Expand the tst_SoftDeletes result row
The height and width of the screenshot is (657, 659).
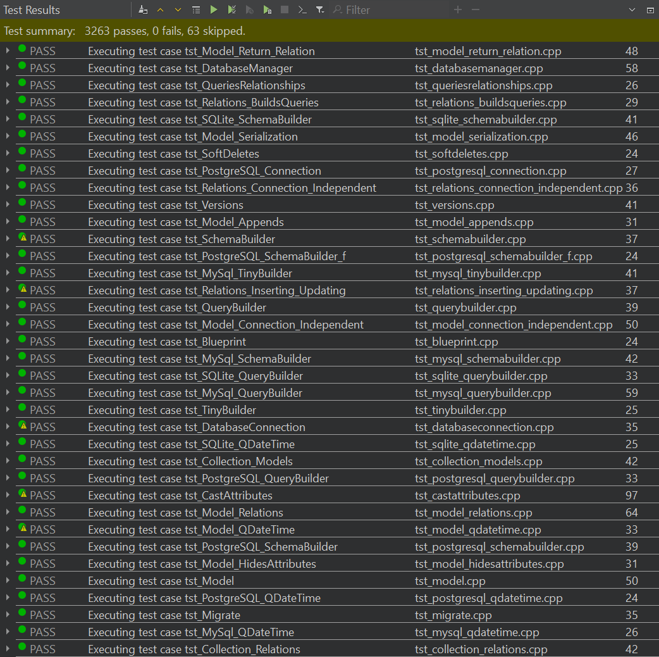(8, 153)
